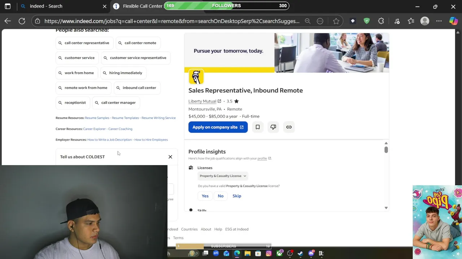Open the AdGuard green shield extension
Viewport: 462px width, 259px height.
click(x=367, y=21)
